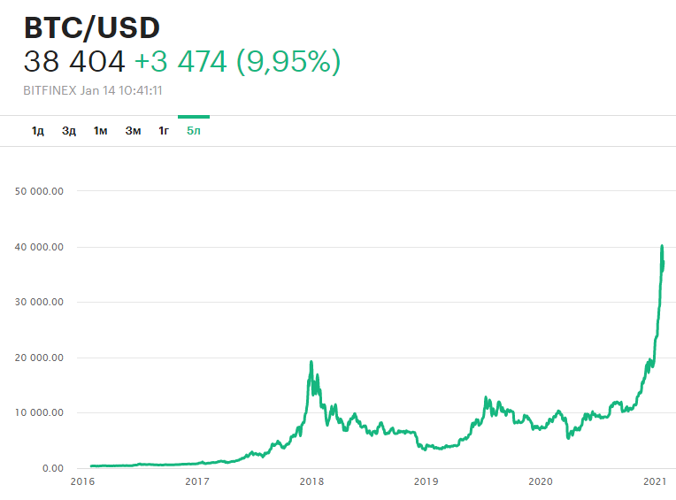Click the 2021 x-axis year label
The width and height of the screenshot is (676, 500).
point(653,481)
